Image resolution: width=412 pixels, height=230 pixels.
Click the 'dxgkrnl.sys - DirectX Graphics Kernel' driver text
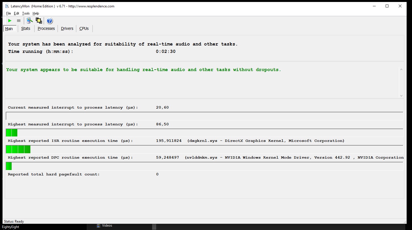coord(266,141)
